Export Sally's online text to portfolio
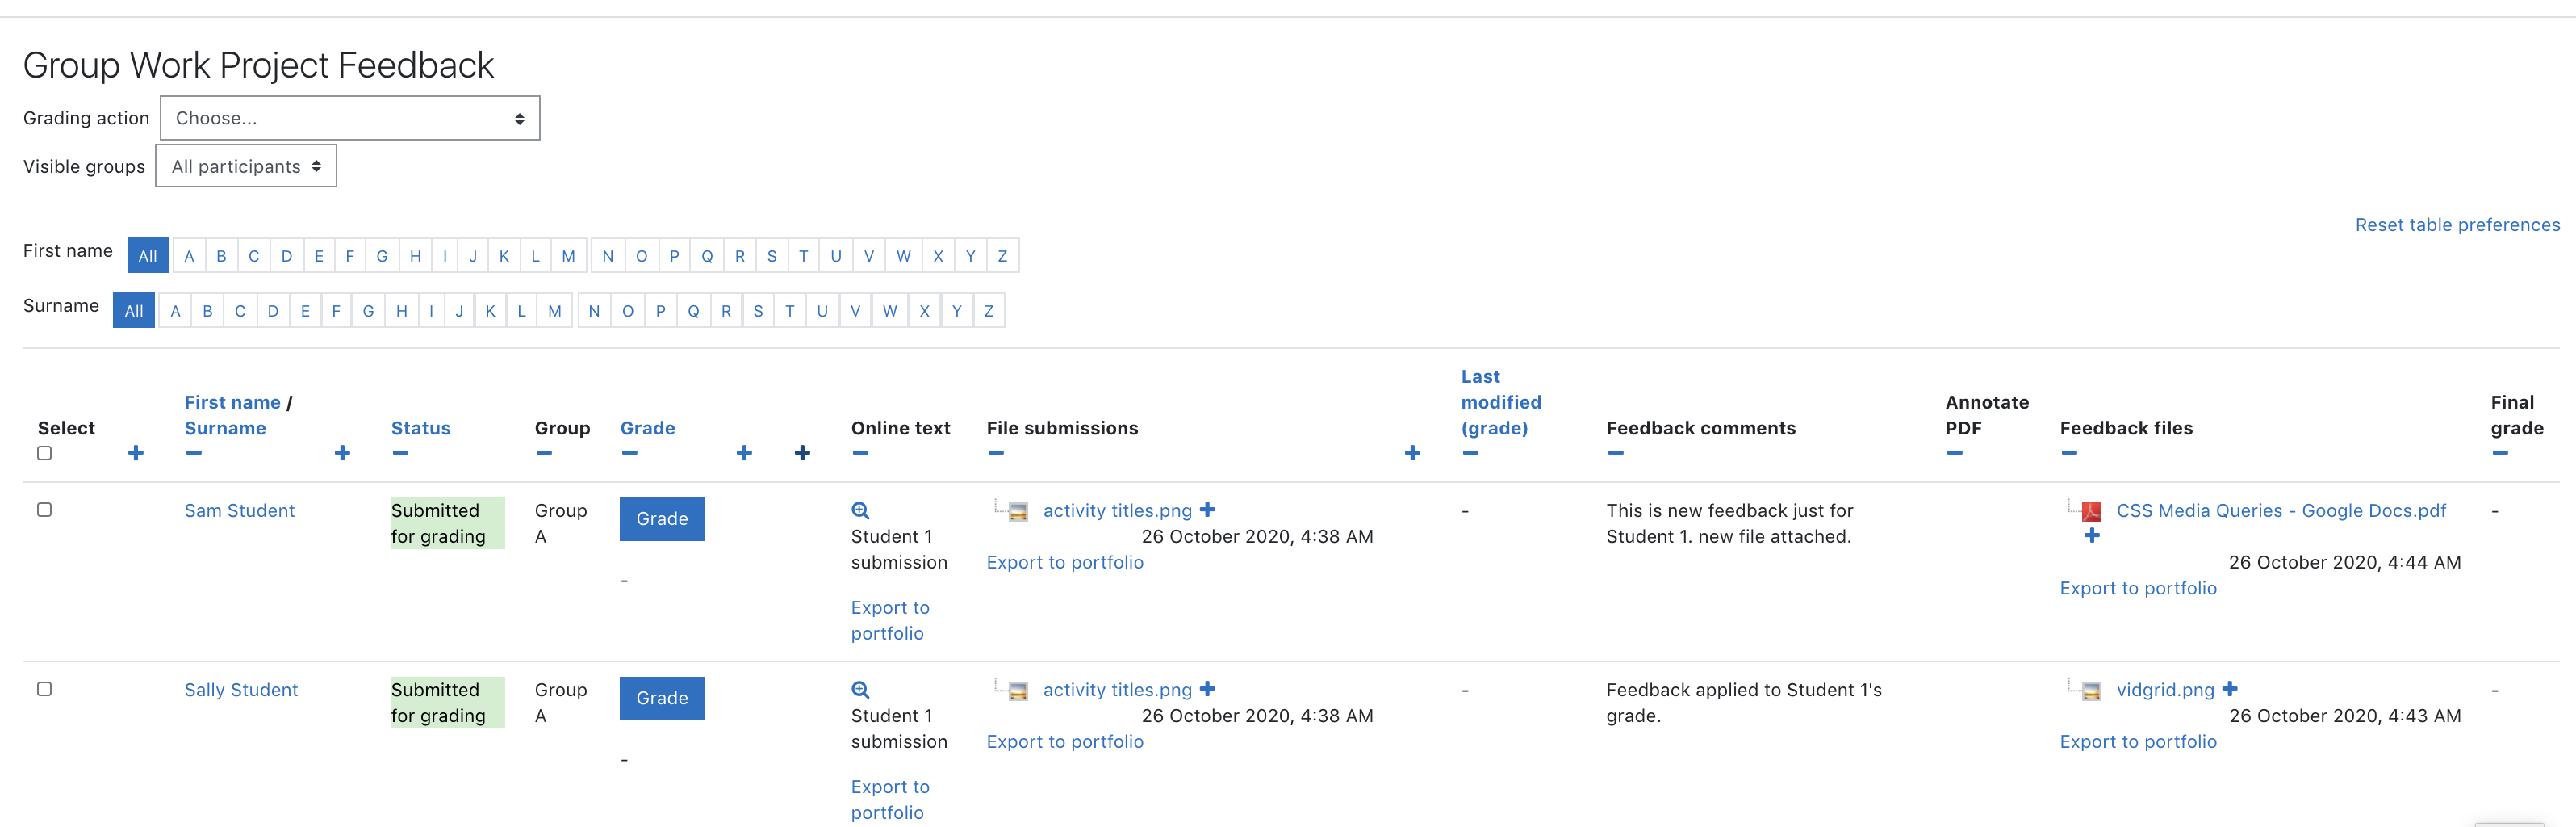Image resolution: width=2576 pixels, height=827 pixels. coord(890,800)
